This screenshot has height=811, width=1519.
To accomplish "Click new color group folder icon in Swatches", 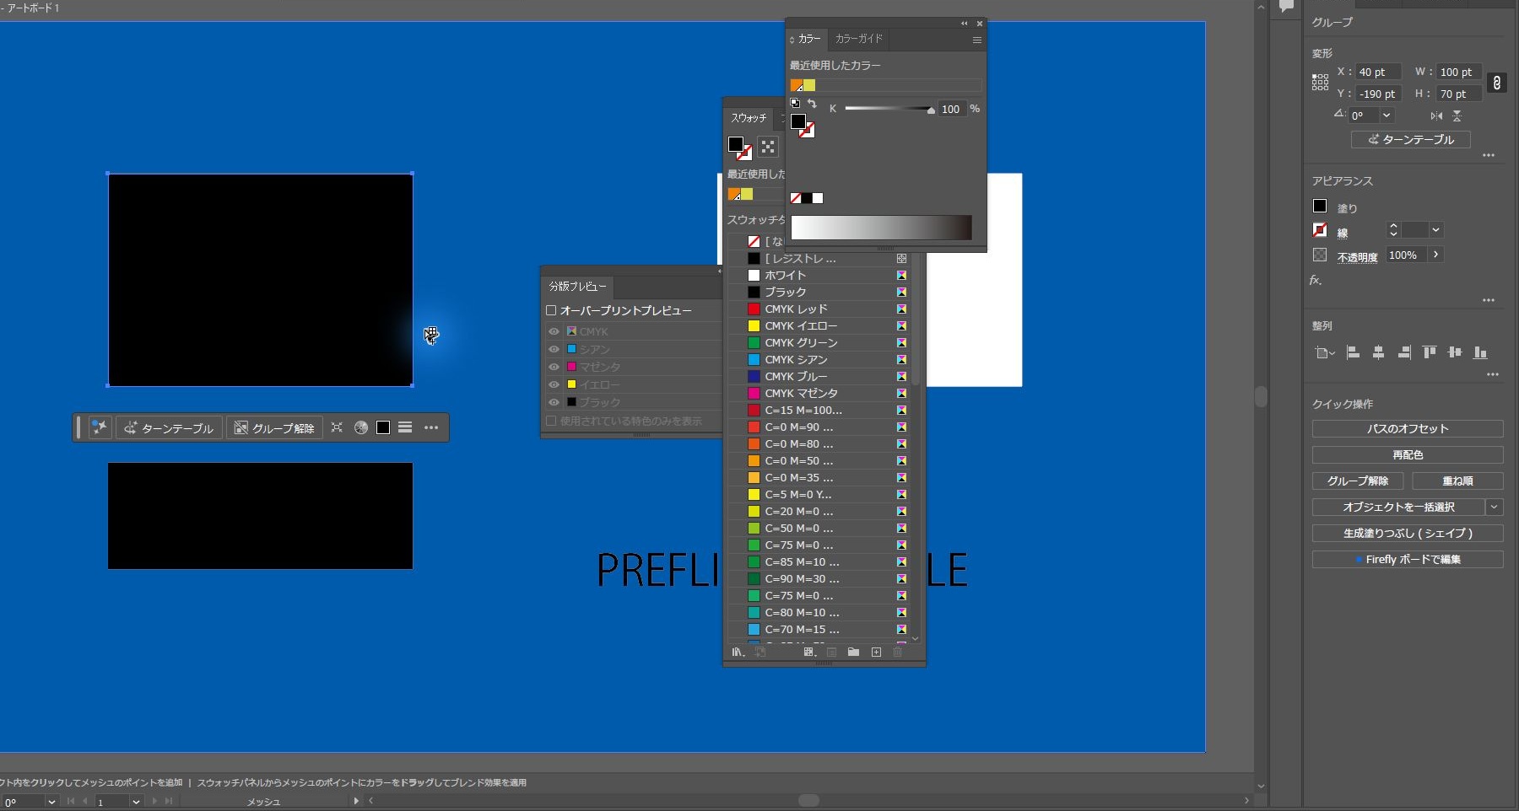I will point(853,653).
